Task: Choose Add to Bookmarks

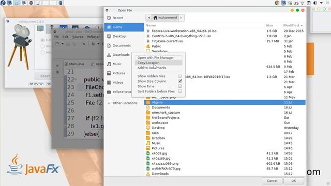Action: [x=152, y=68]
